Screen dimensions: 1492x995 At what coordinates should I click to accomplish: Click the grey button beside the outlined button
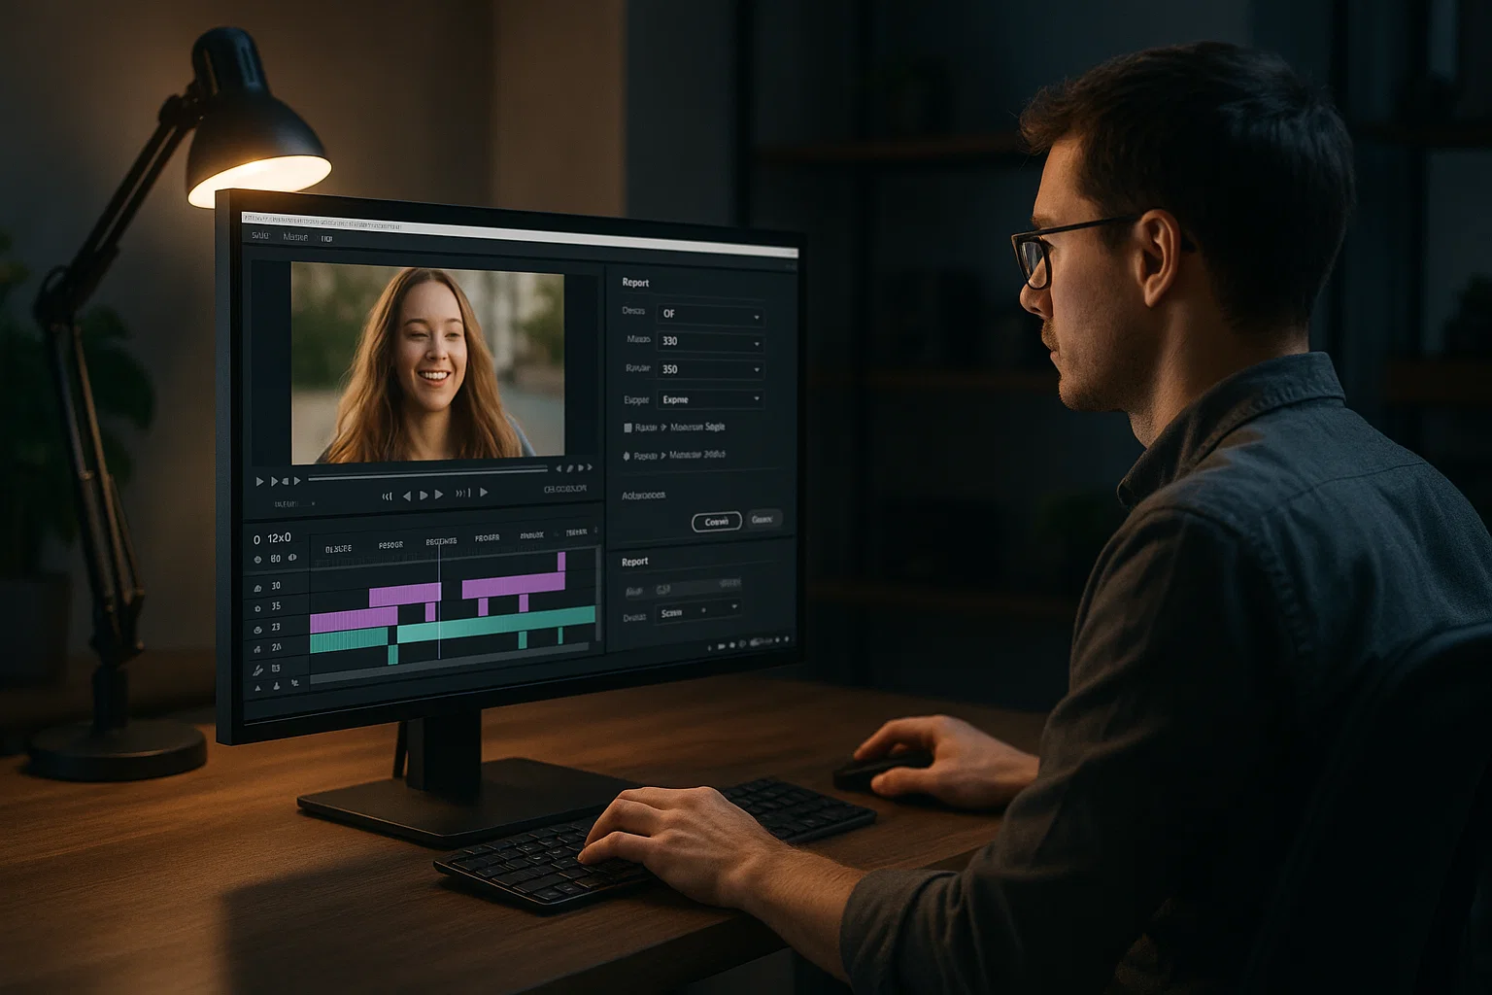[x=763, y=520]
